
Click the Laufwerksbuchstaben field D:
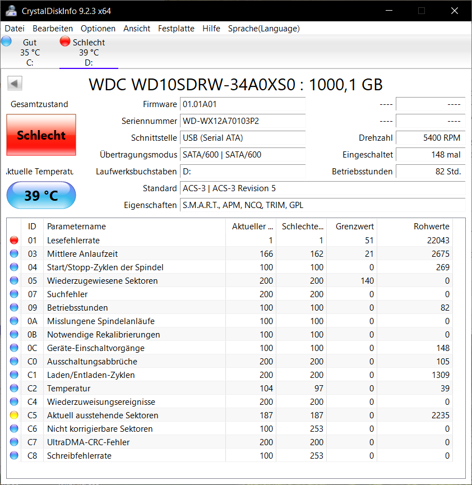(x=243, y=172)
